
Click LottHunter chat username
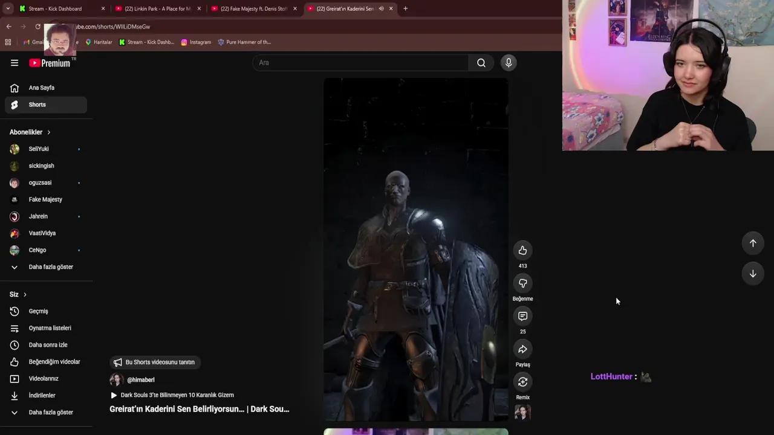click(611, 376)
